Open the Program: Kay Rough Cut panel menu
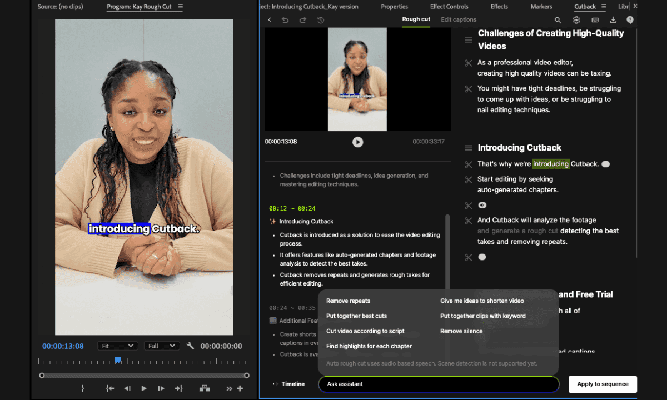The image size is (667, 400). (181, 7)
